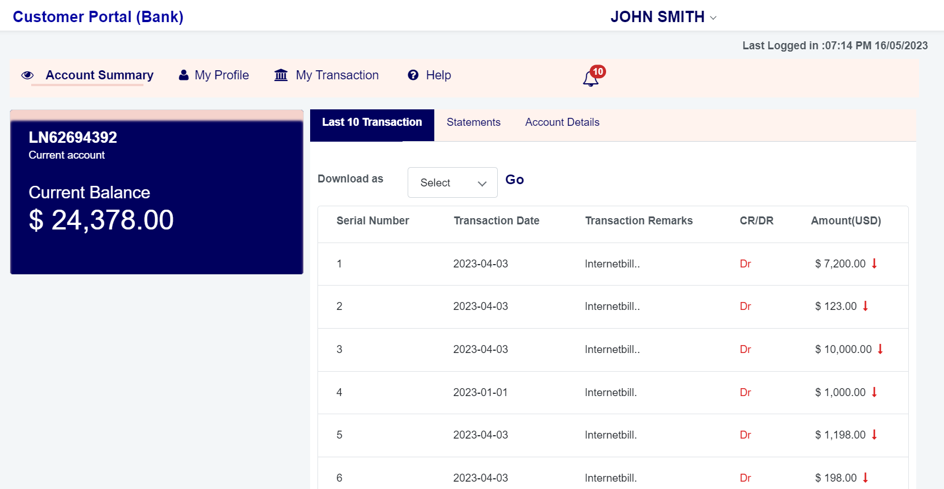Click the bank building icon
The width and height of the screenshot is (944, 489).
click(281, 75)
